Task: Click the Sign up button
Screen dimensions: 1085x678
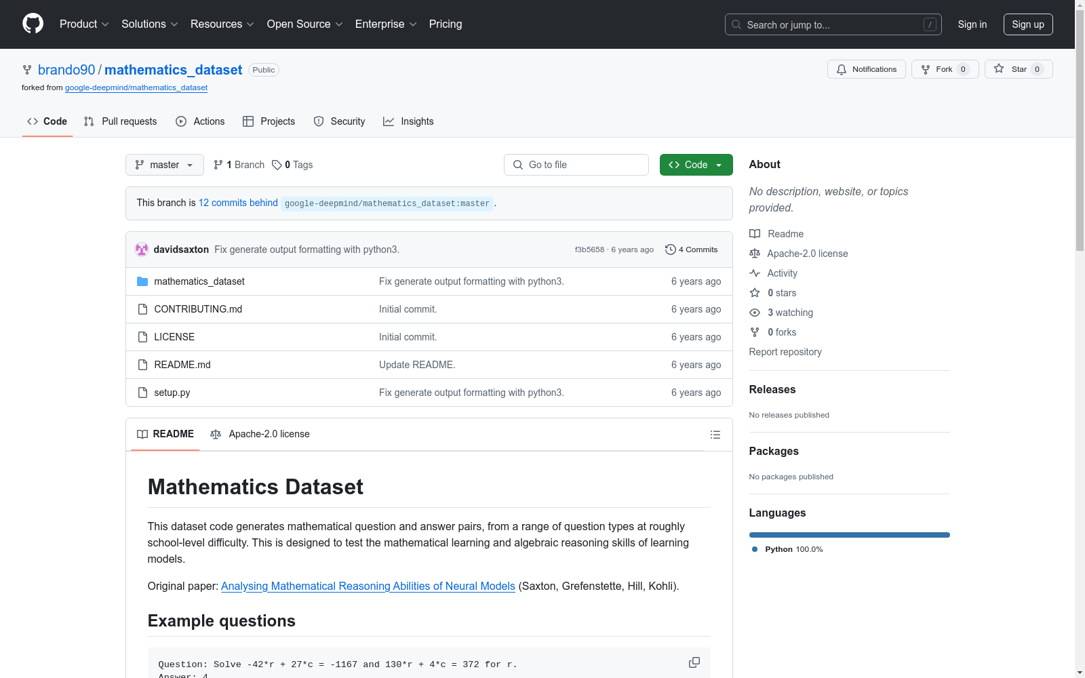Action: pyautogui.click(x=1028, y=24)
